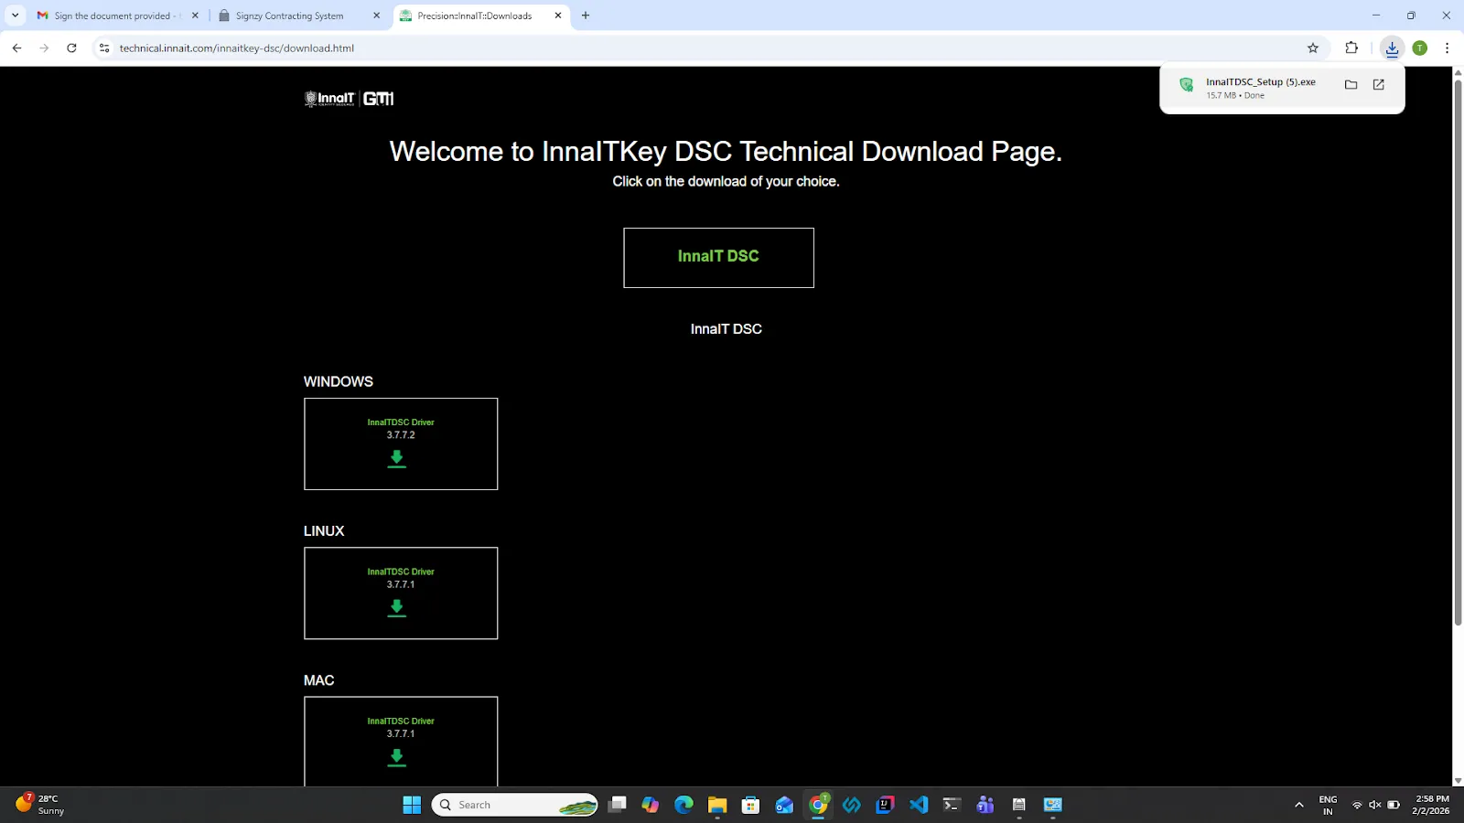Open InnaITDSC_Setup (5).exe download in new tab
The height and width of the screenshot is (823, 1464).
(1378, 84)
